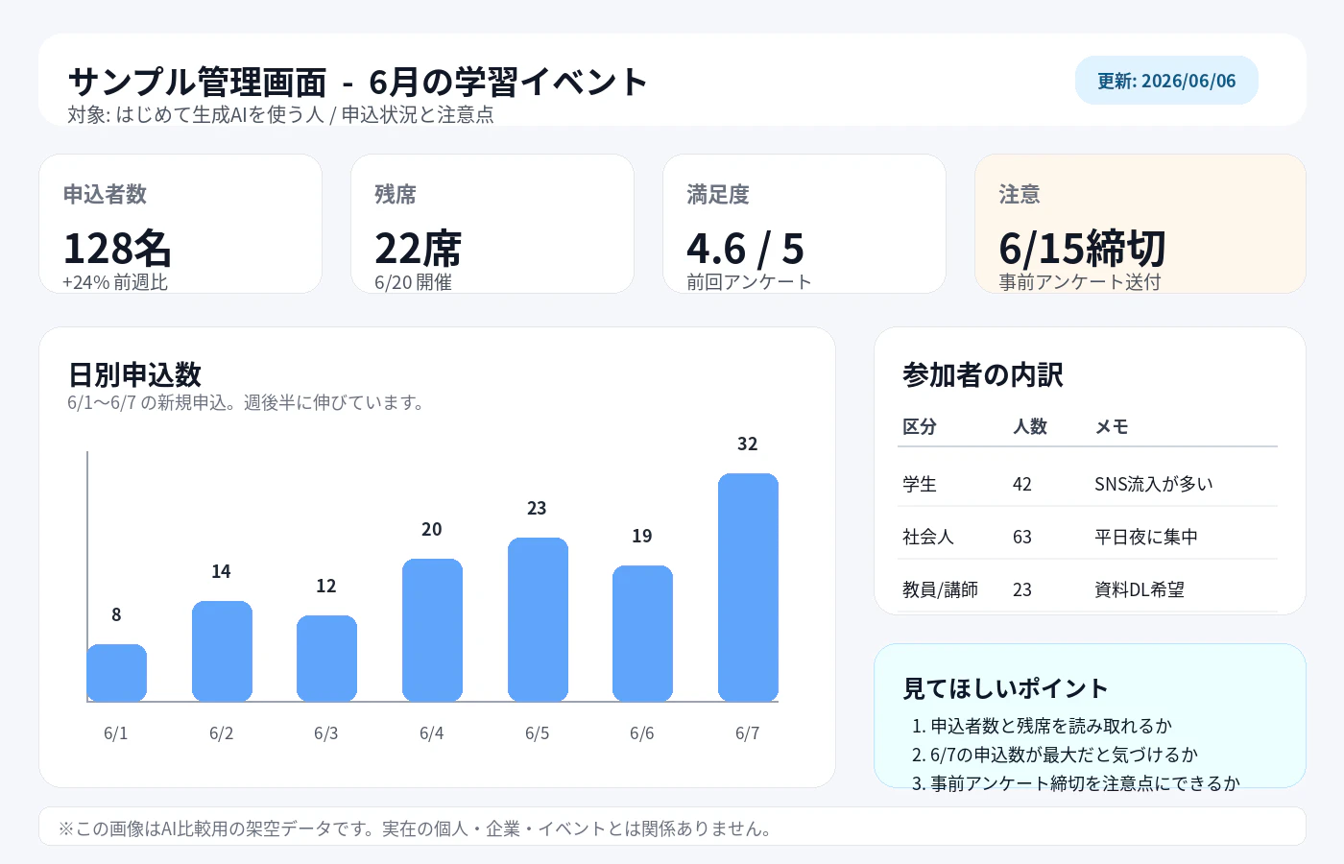Click the 6/2 axis label

click(222, 733)
